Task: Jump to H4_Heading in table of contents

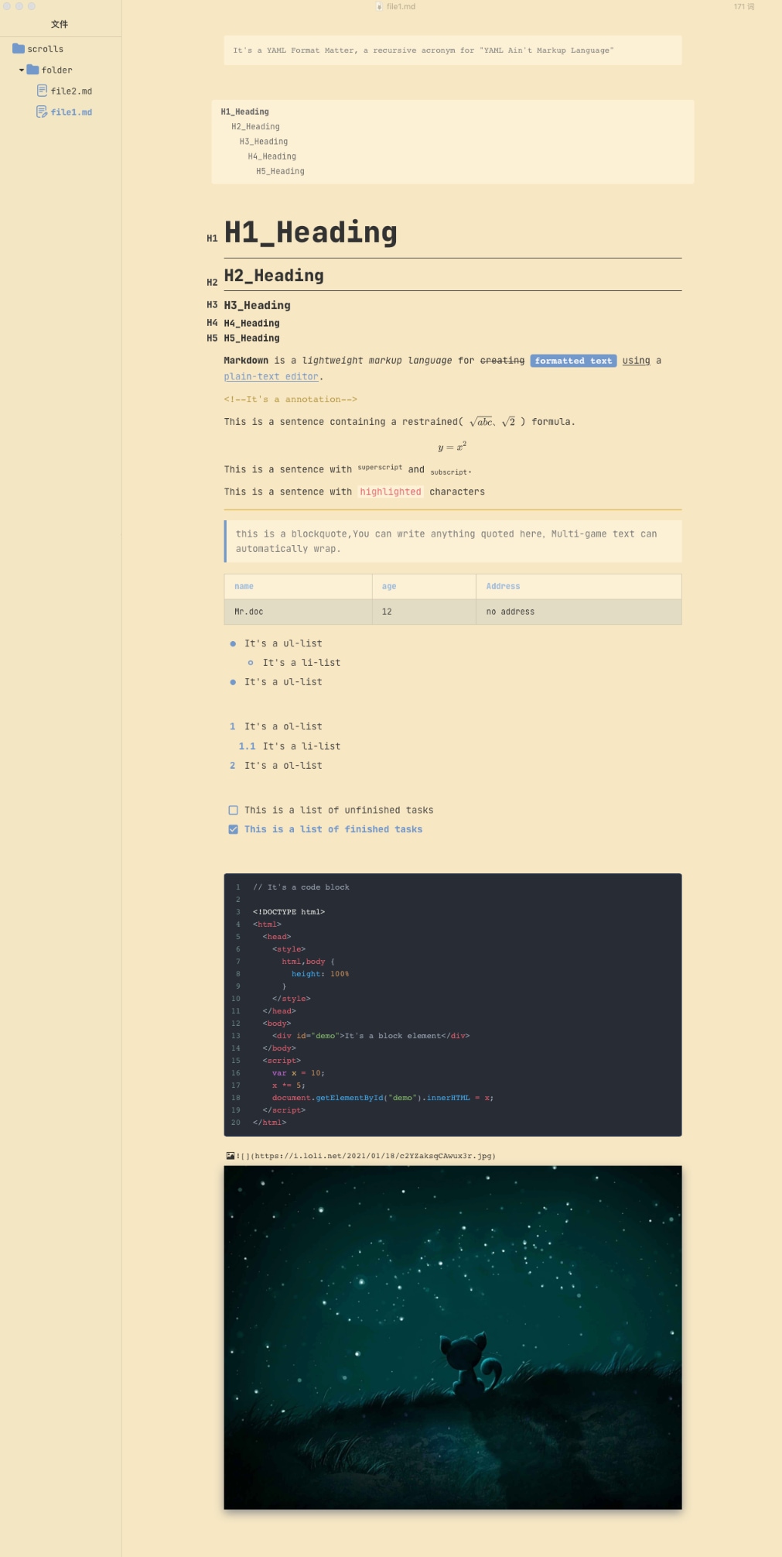Action: tap(271, 156)
